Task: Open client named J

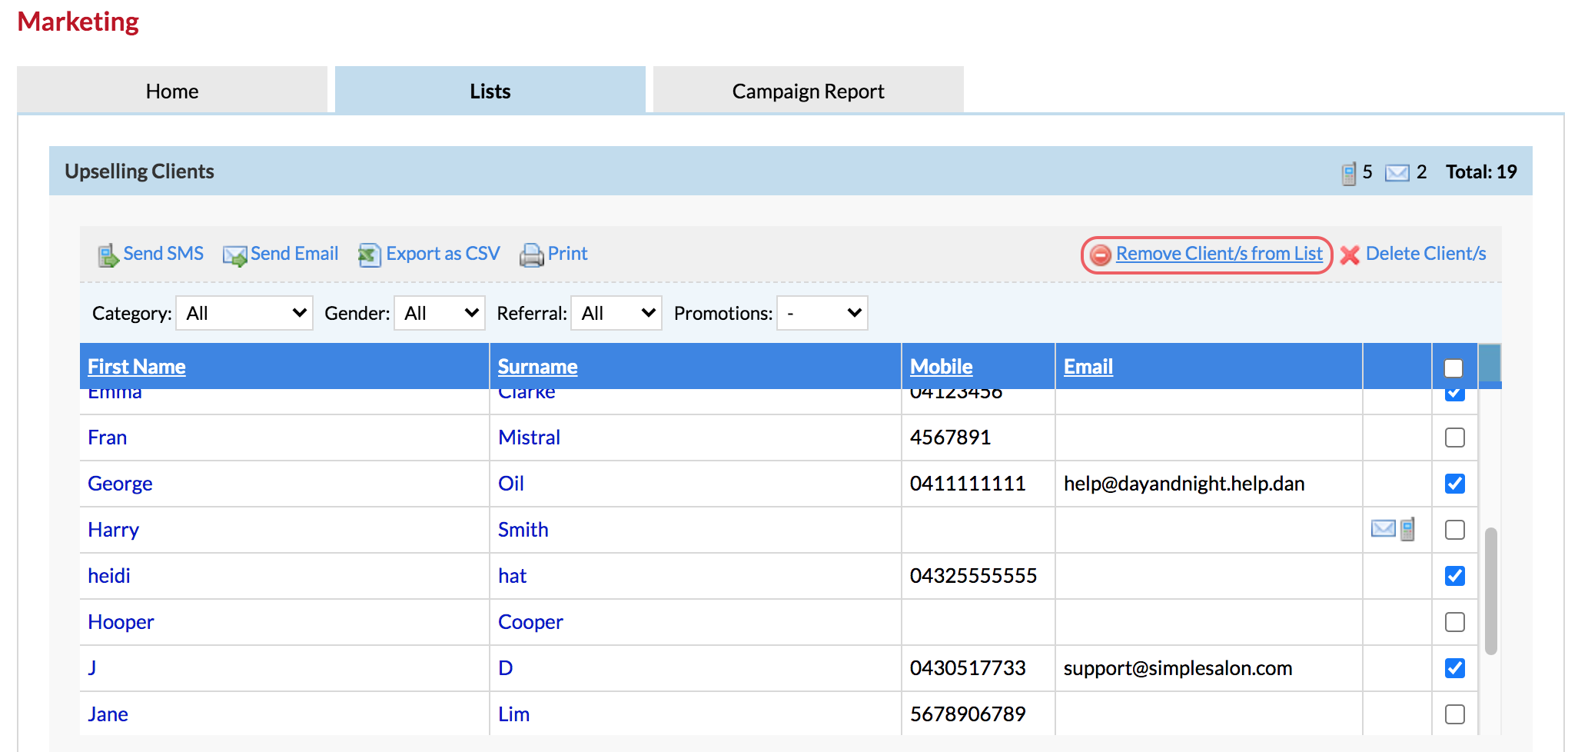Action: click(x=92, y=668)
